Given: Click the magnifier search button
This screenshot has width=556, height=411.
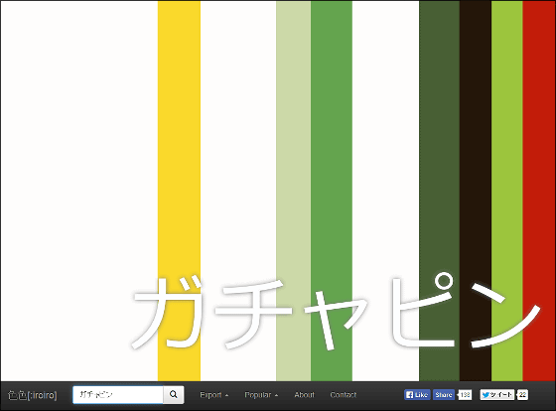Looking at the screenshot, I should pyautogui.click(x=174, y=395).
